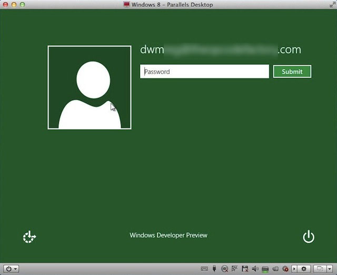337x275 pixels.
Task: Click the floppy disk status icon
Action: point(244,269)
